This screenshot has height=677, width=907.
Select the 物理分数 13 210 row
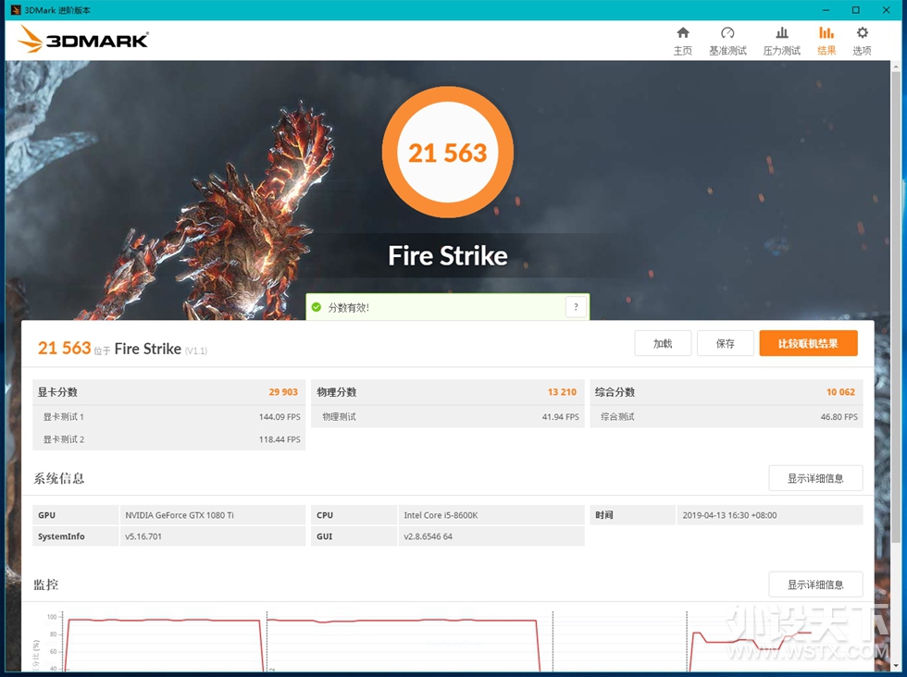[448, 392]
